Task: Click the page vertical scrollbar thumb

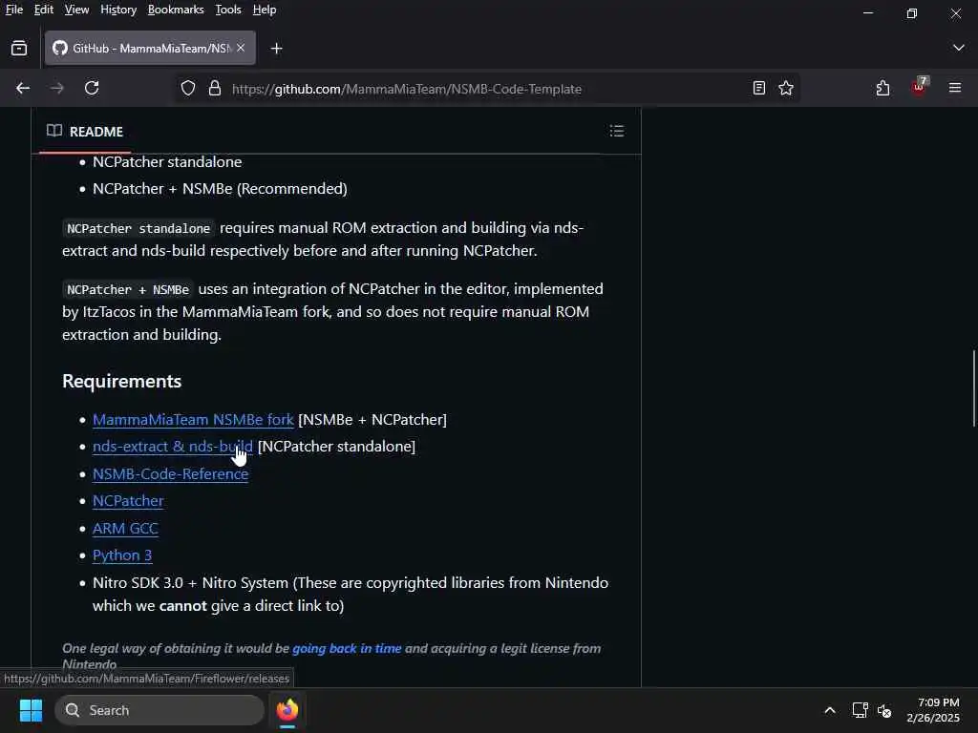Action: coord(973,388)
